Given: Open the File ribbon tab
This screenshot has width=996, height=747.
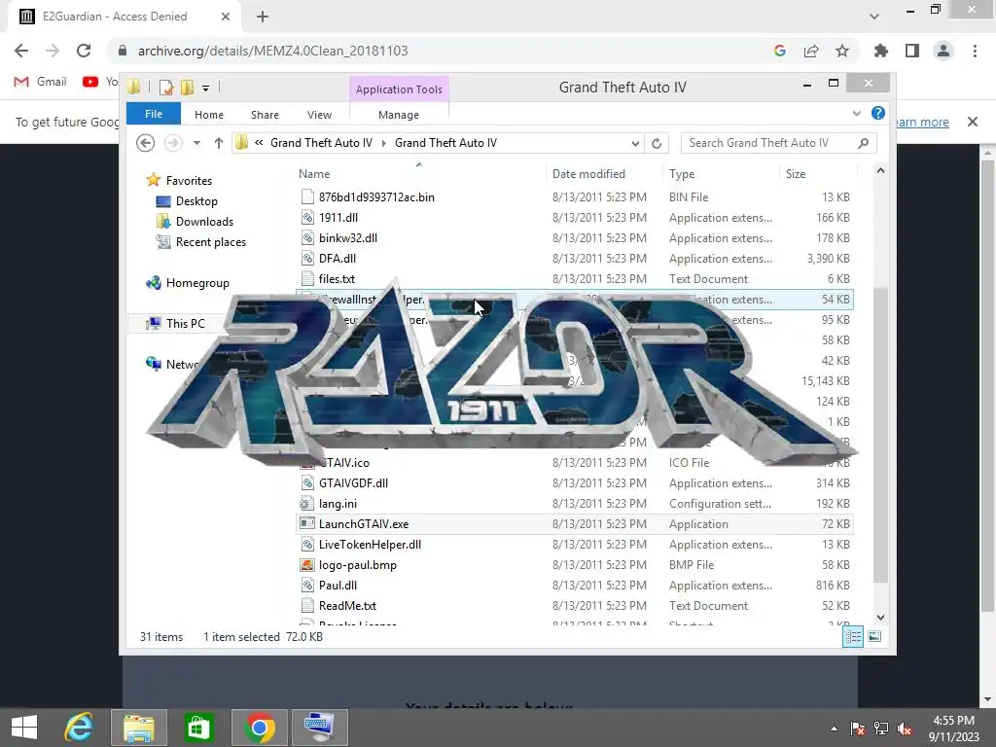Looking at the screenshot, I should 153,114.
